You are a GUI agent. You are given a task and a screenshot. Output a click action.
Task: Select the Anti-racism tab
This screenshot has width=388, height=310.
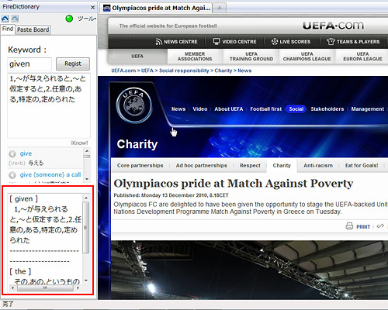point(318,166)
